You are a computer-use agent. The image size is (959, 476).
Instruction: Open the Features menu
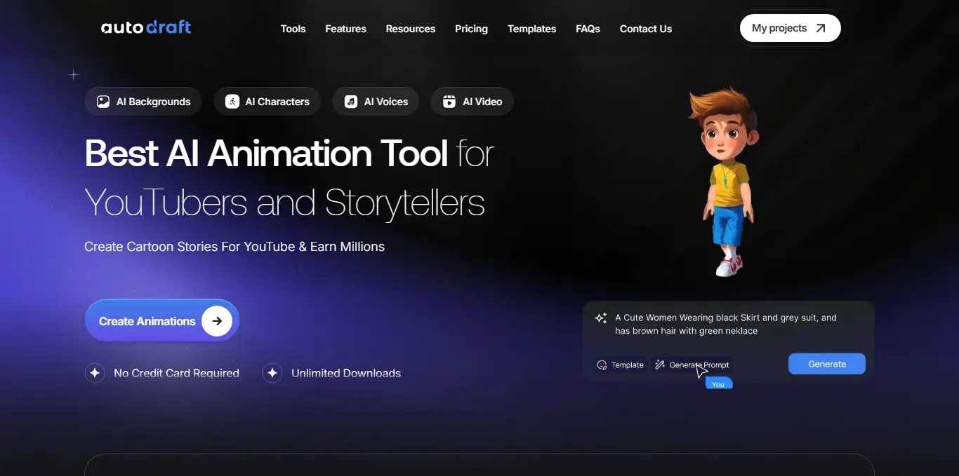tap(345, 29)
